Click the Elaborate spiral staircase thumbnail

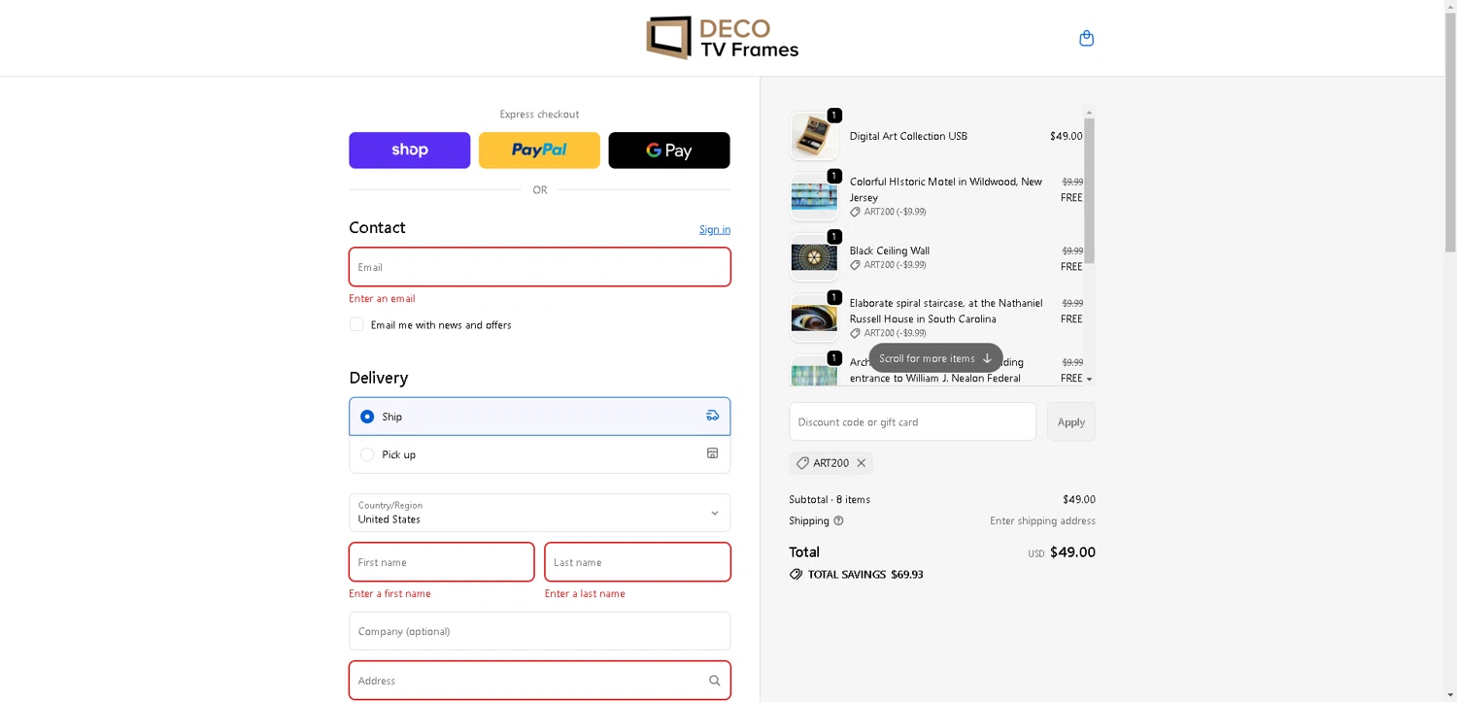click(x=814, y=318)
